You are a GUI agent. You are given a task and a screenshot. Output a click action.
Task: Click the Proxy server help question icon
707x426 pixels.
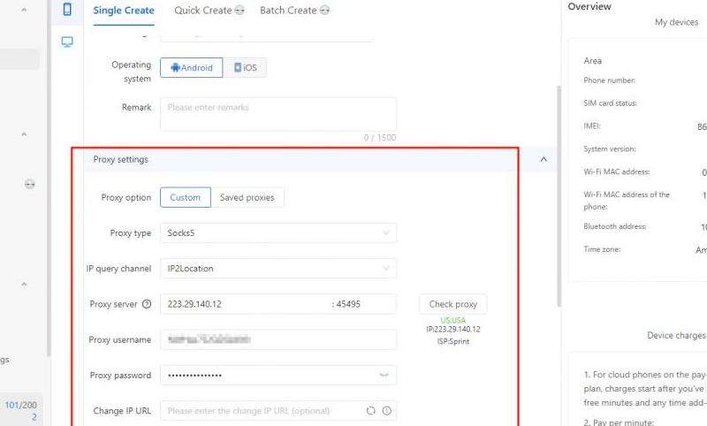click(x=147, y=304)
